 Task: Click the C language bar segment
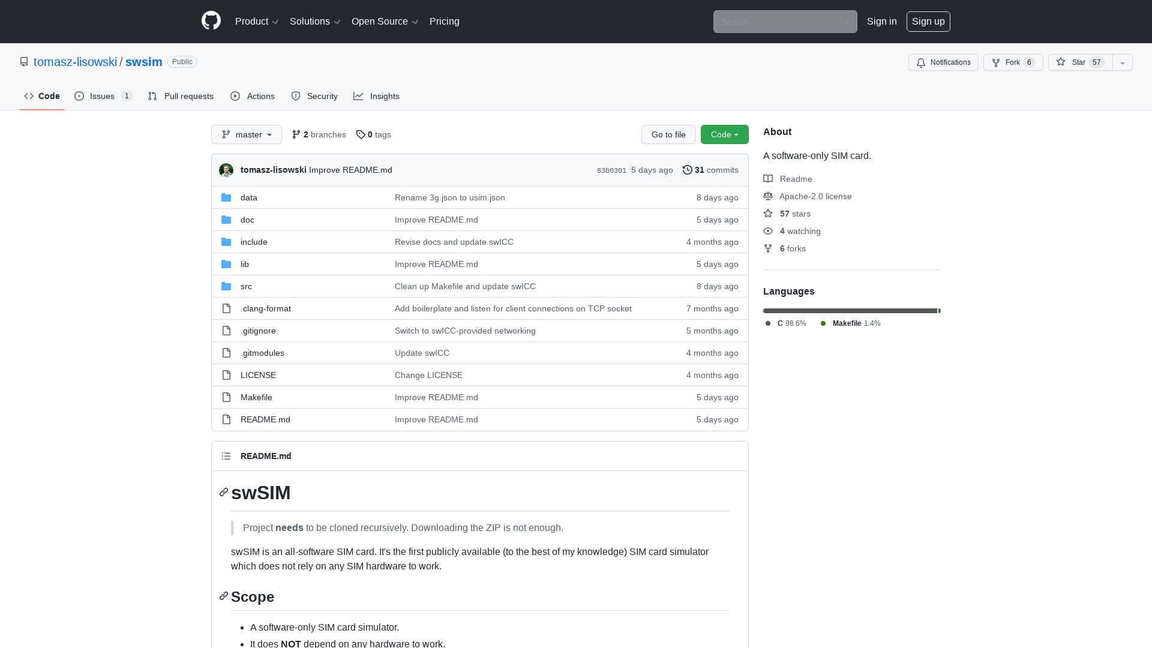pyautogui.click(x=850, y=311)
